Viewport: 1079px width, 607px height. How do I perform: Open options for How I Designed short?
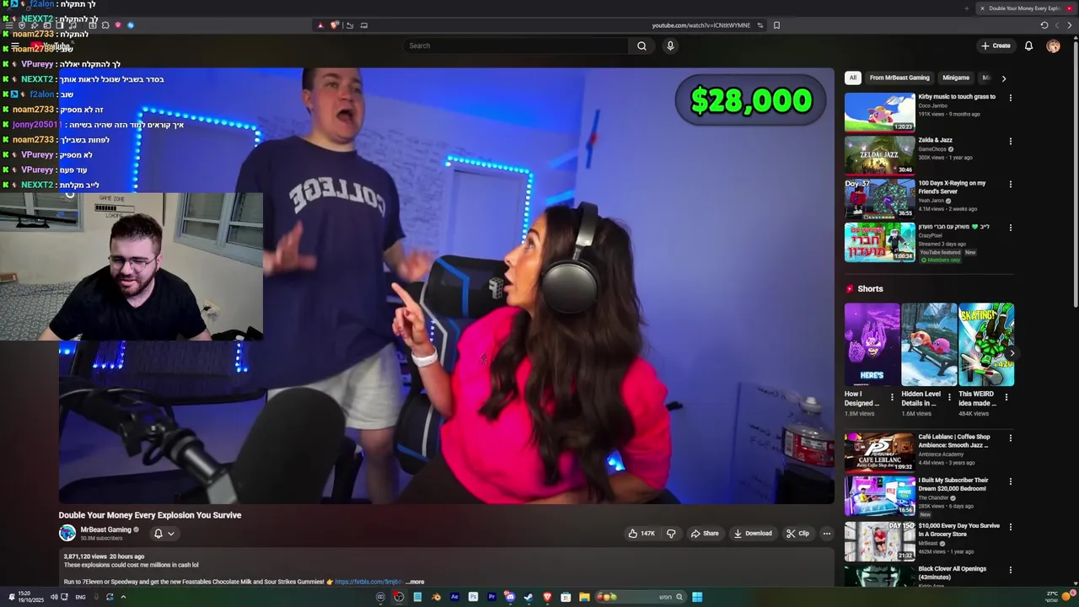pyautogui.click(x=892, y=397)
